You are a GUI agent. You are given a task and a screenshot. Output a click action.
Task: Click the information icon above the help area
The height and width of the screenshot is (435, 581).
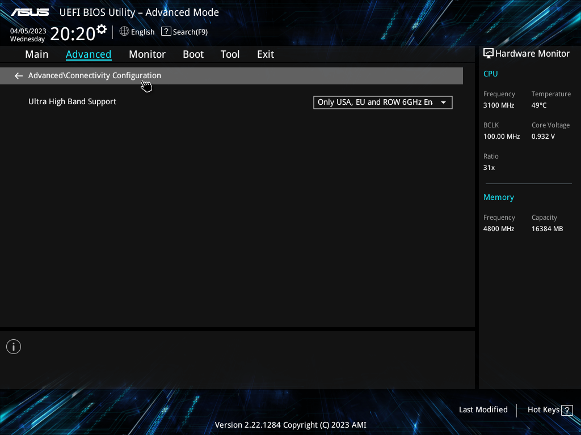[13, 346]
